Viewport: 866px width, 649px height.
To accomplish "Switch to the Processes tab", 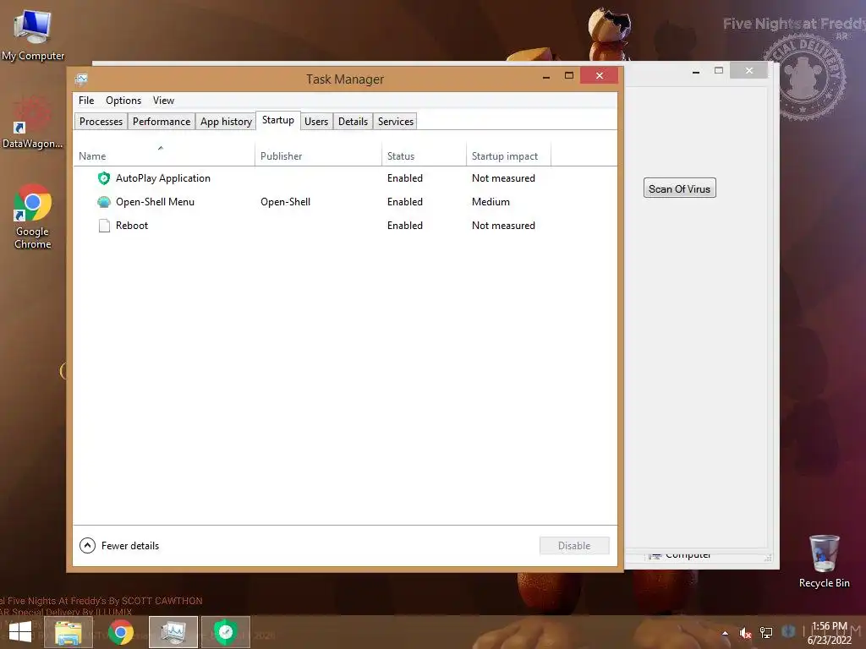I will (x=101, y=122).
